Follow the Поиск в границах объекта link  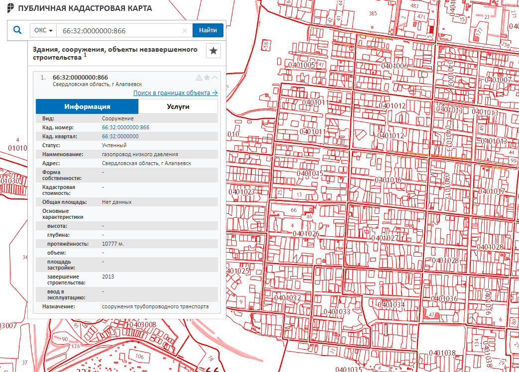[x=175, y=93]
